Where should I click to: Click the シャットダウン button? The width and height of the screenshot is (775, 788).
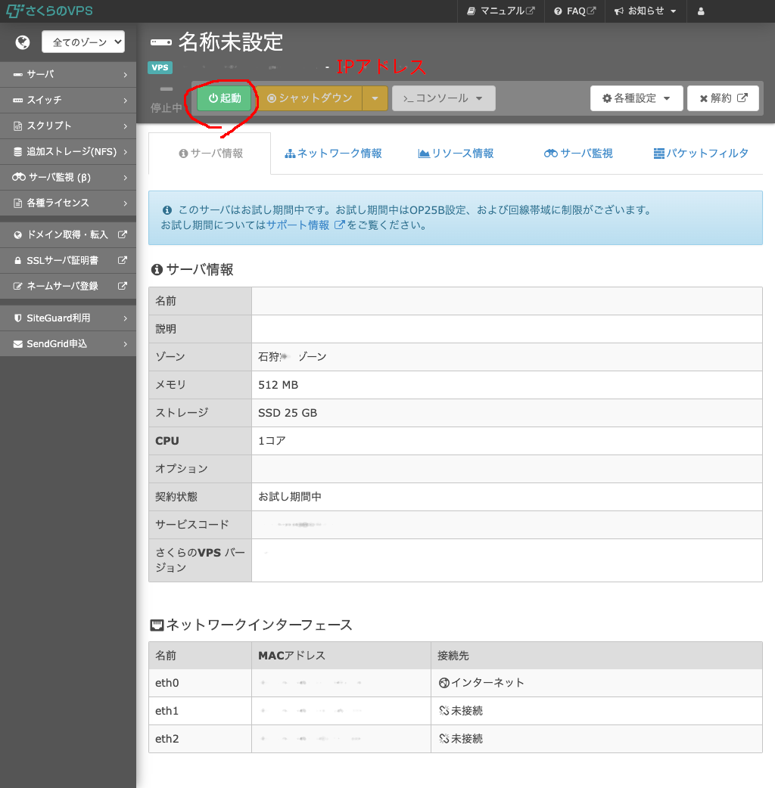pyautogui.click(x=310, y=98)
